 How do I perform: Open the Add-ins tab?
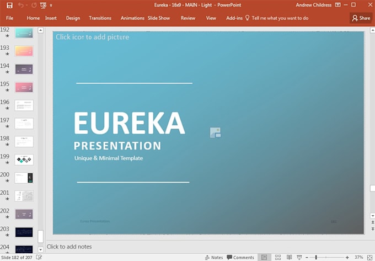234,18
